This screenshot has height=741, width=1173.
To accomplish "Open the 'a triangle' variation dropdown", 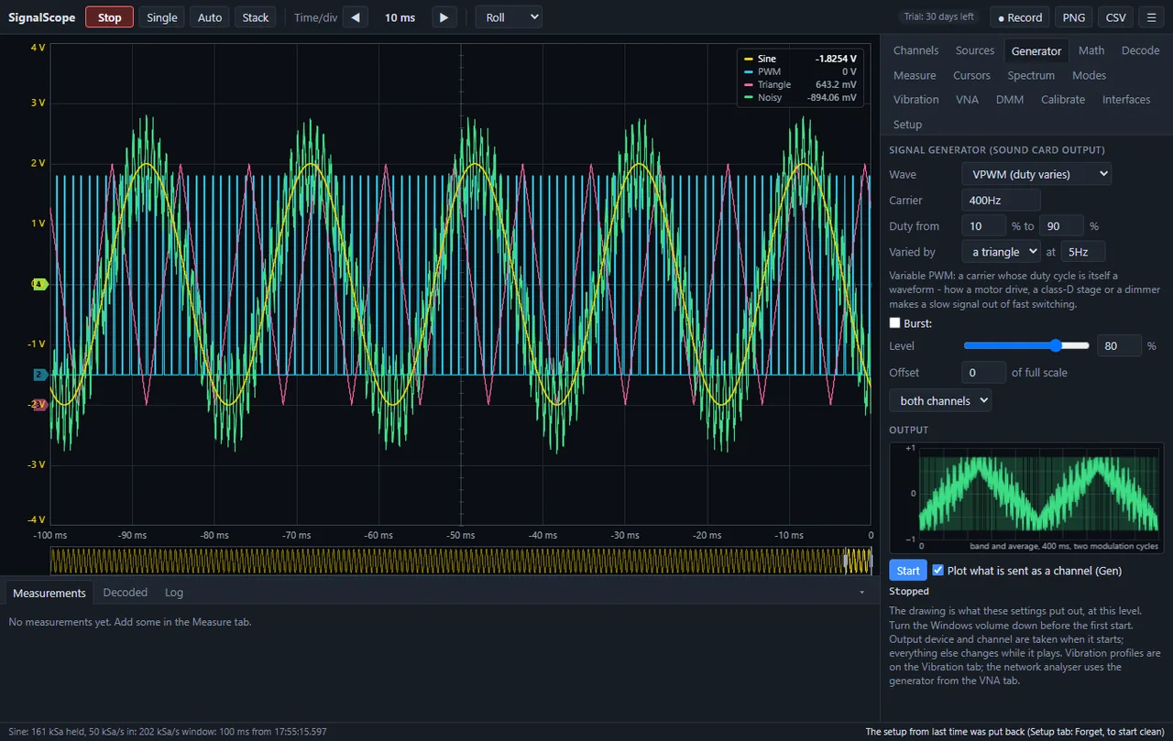I will click(x=1001, y=252).
